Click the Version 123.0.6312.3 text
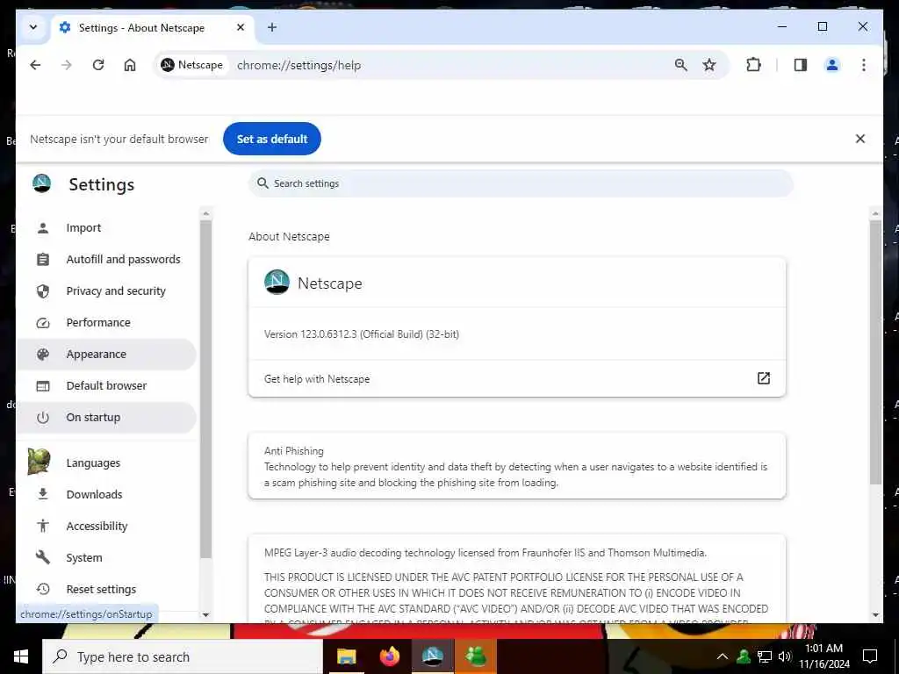The image size is (899, 674). pyautogui.click(x=361, y=334)
